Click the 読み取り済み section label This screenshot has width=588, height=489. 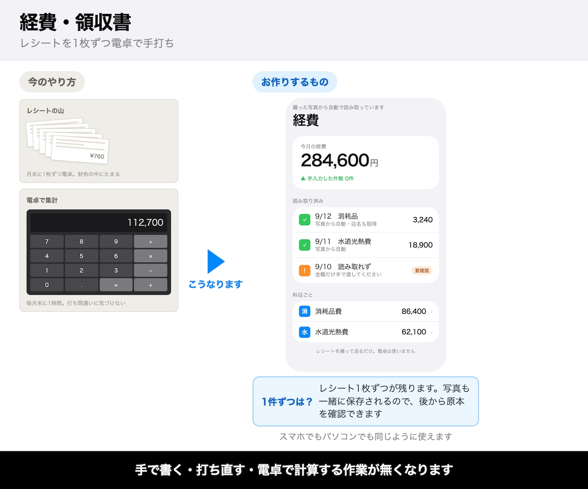tap(308, 201)
